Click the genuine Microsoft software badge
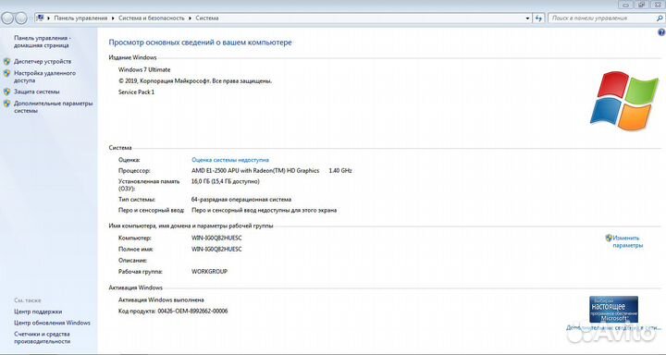Screen dimensions: 666x355 [x=614, y=309]
